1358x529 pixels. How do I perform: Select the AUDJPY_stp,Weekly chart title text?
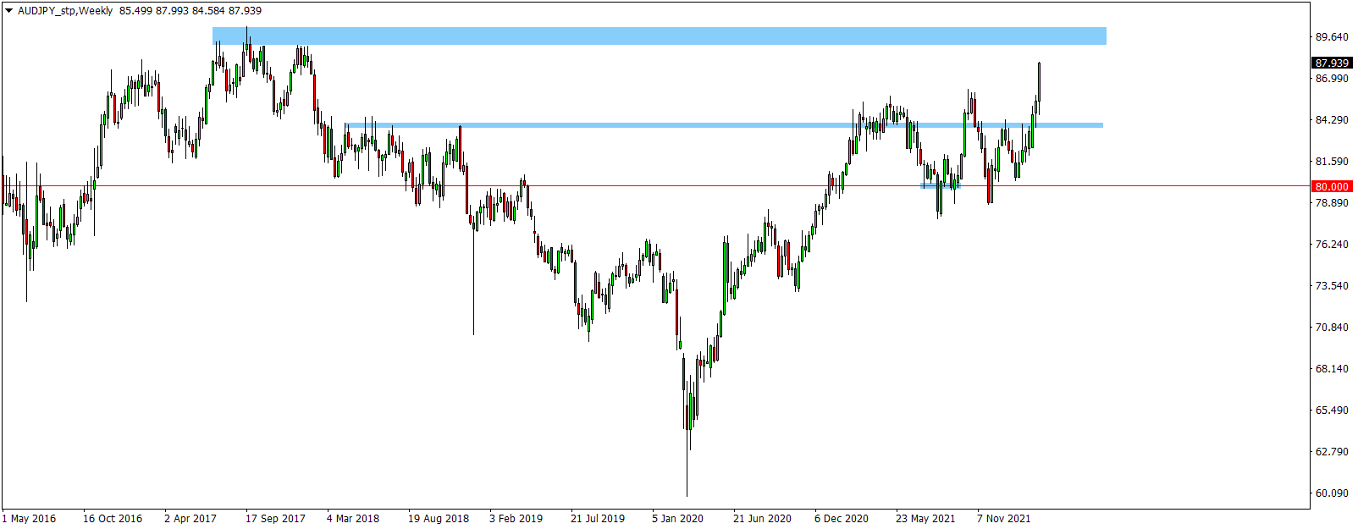65,11
